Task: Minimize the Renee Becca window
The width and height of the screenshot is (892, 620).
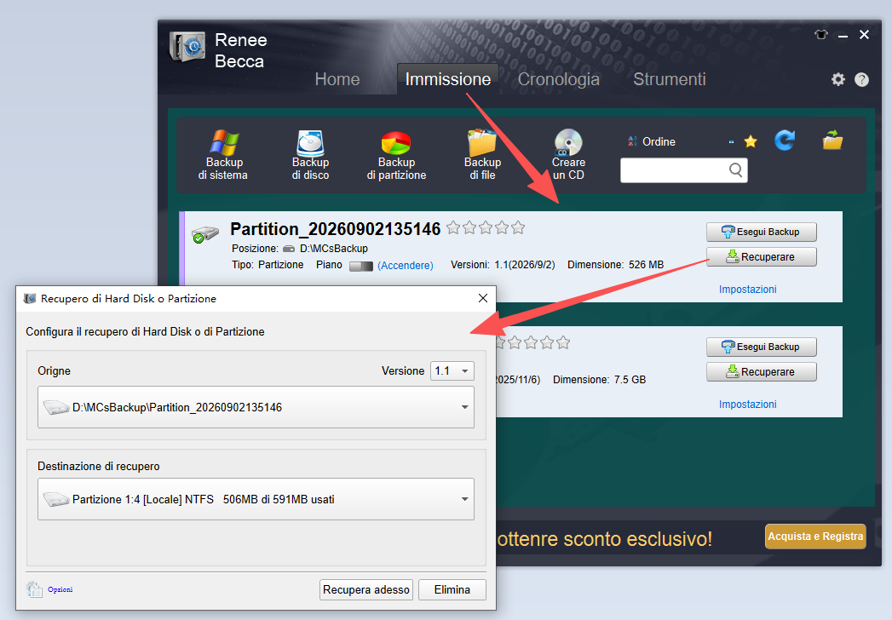Action: 843,36
